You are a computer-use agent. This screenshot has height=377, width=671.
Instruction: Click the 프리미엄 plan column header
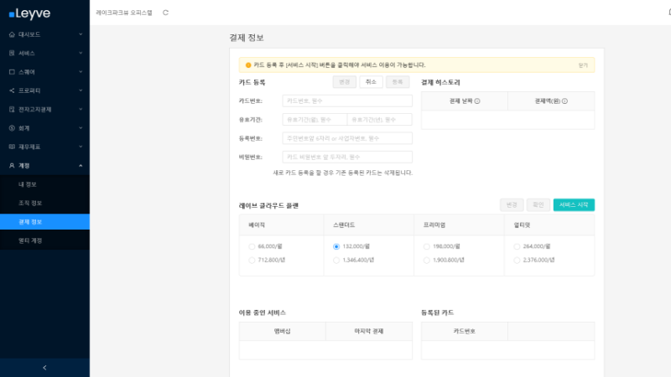[459, 225]
